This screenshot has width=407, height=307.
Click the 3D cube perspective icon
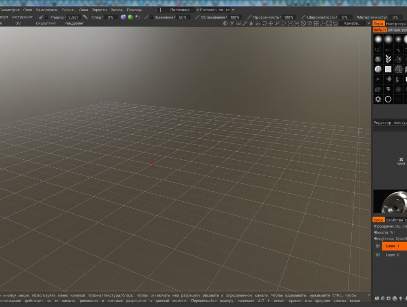pyautogui.click(x=309, y=23)
